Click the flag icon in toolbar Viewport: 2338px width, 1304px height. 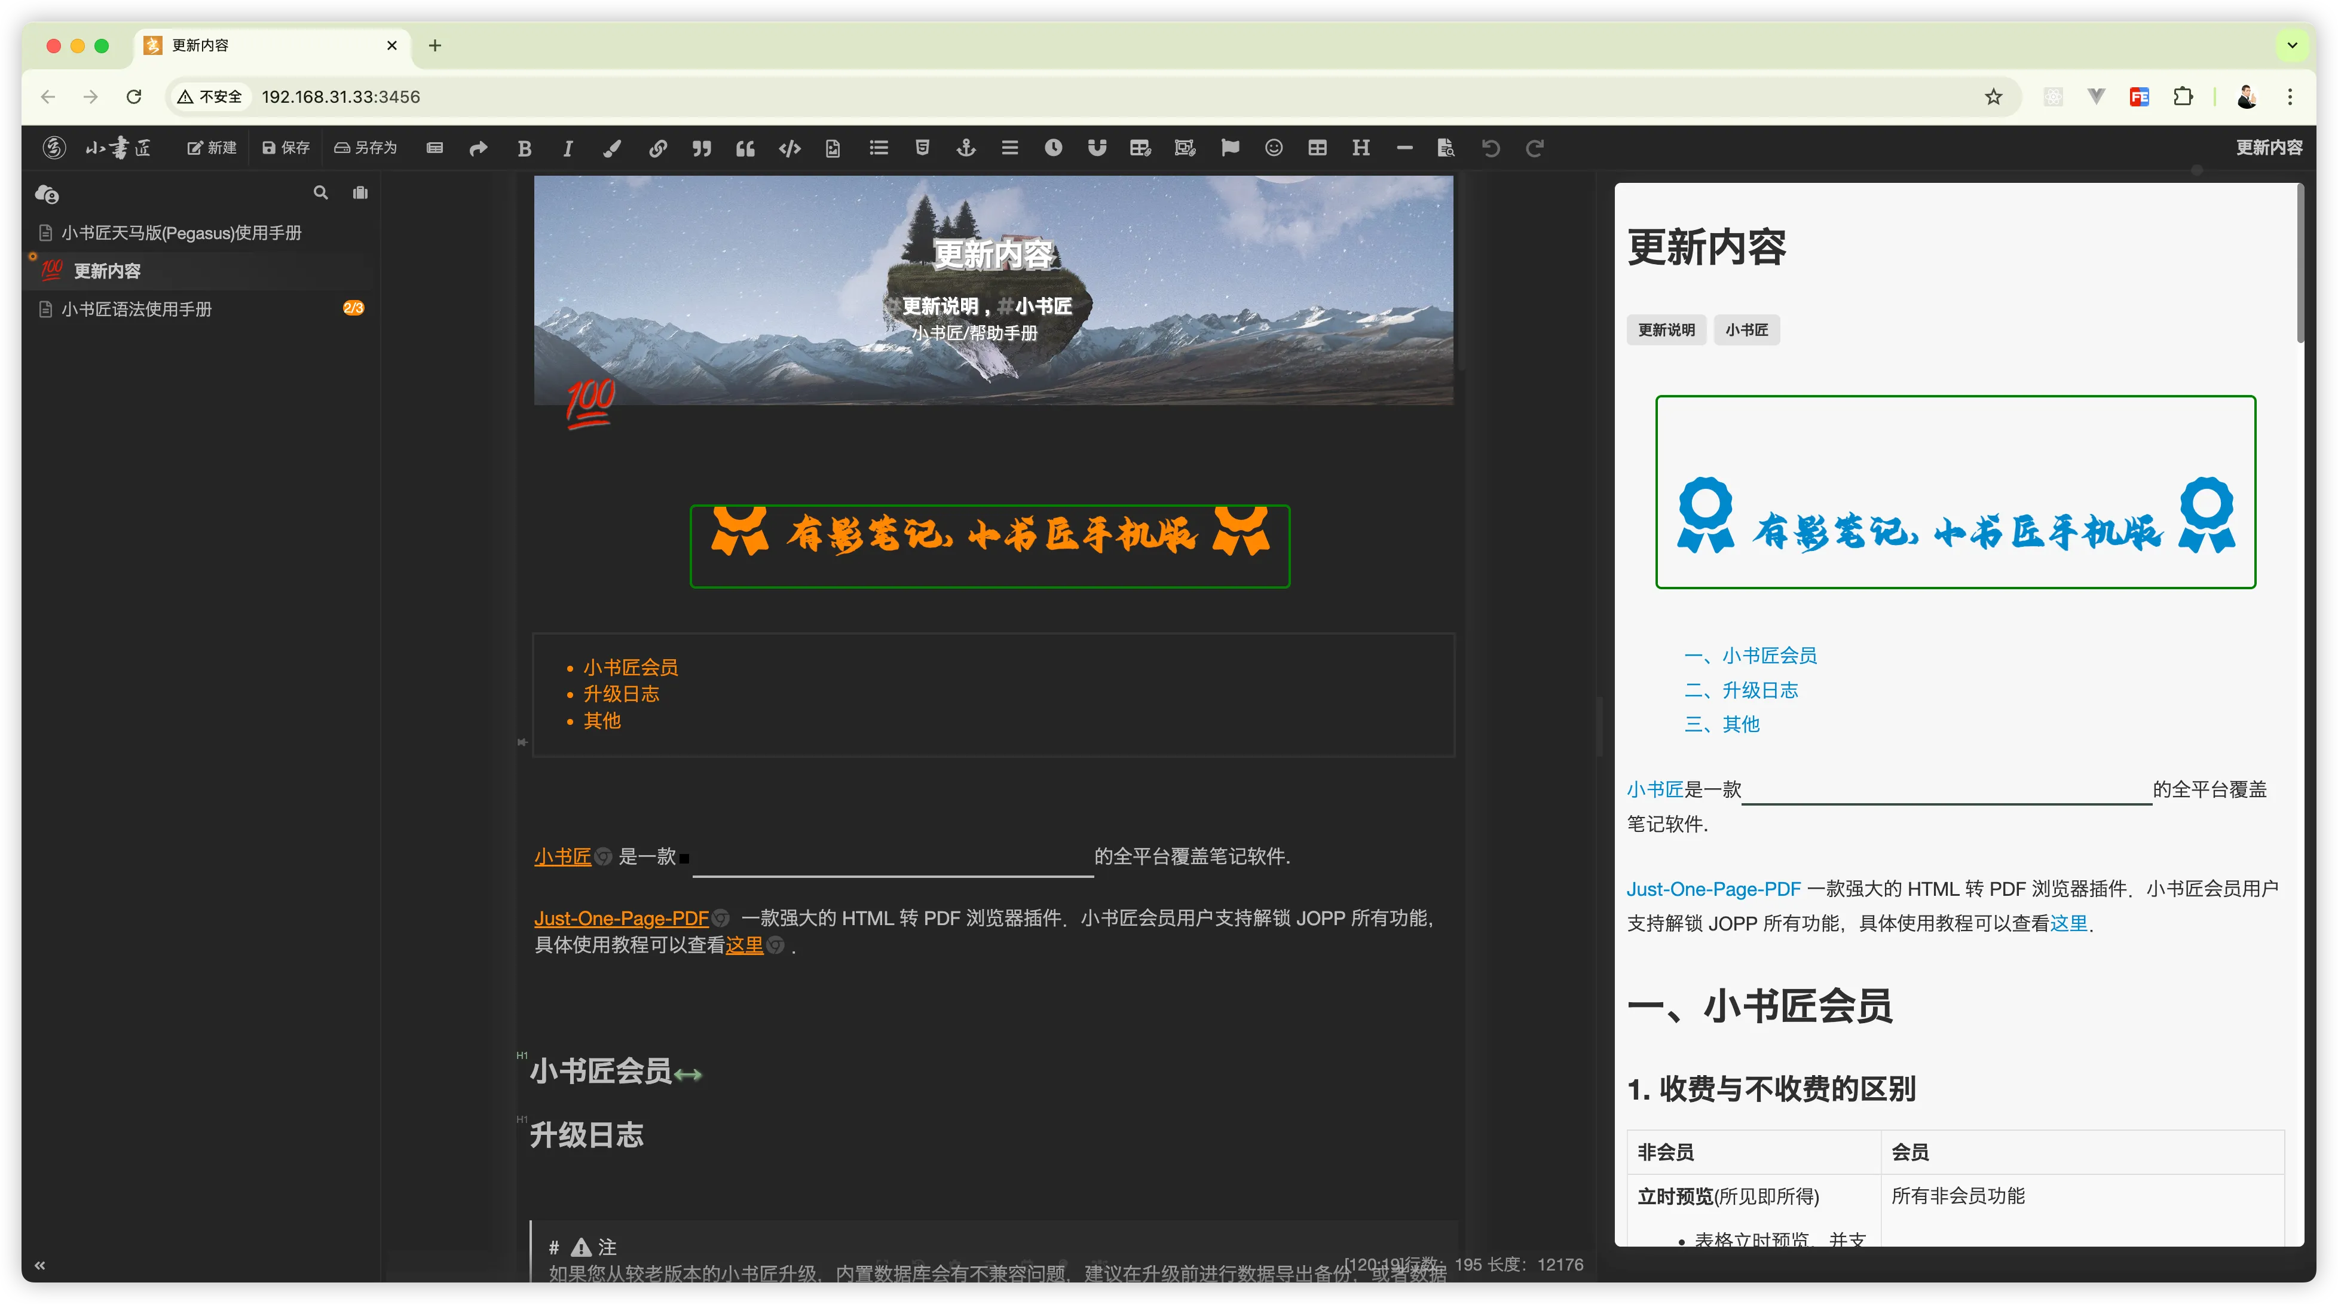coord(1230,147)
